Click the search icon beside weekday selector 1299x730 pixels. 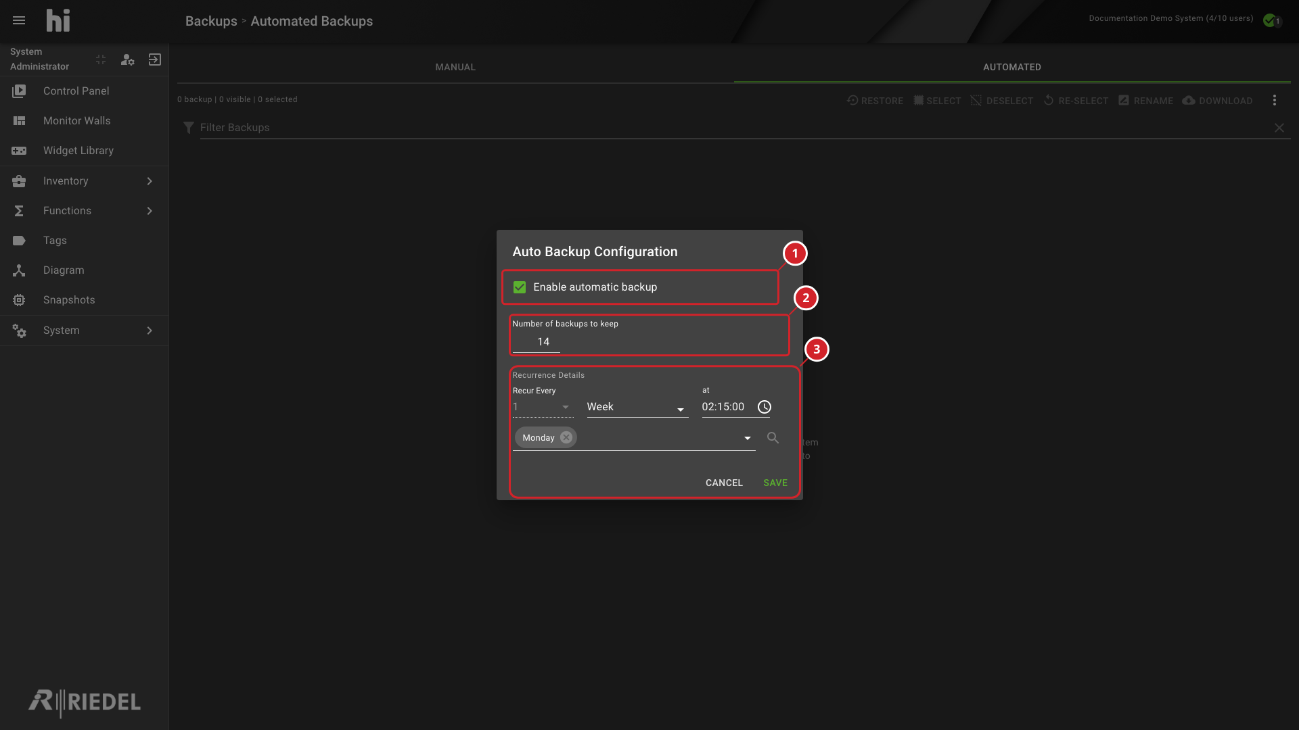click(773, 438)
